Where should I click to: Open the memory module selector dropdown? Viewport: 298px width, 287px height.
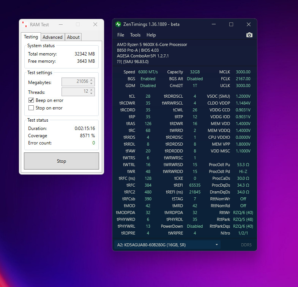click(167, 245)
